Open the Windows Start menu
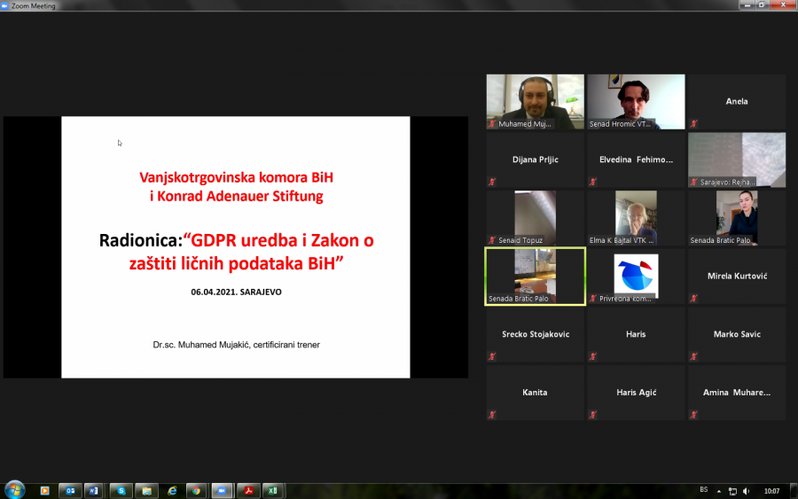Image resolution: width=798 pixels, height=499 pixels. point(14,490)
